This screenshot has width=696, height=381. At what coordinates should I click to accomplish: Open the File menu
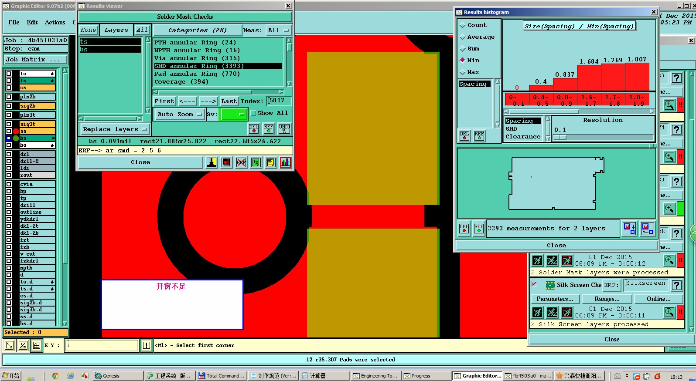(x=14, y=22)
